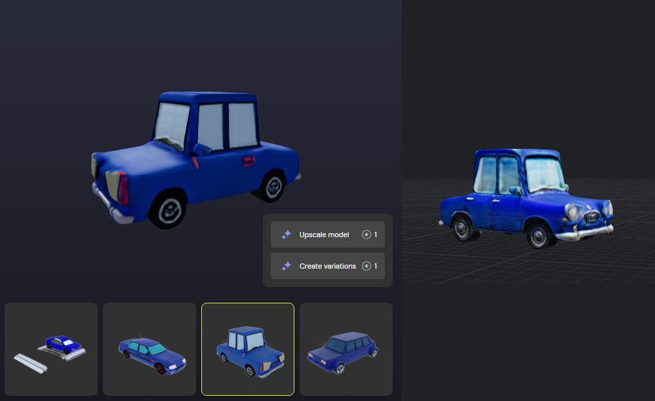Click the credit coin icon next to Upscale model
655x401 pixels.
(367, 234)
